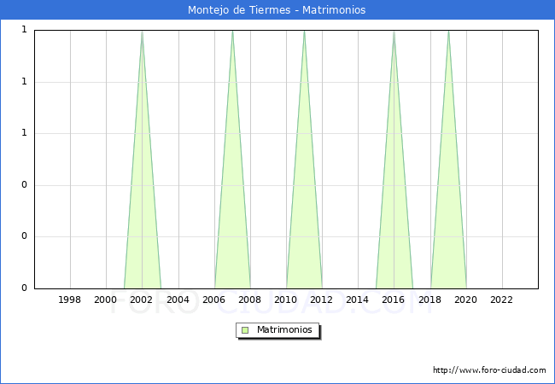The width and height of the screenshot is (555, 384).
Task: Select the 2006 x-axis label
Action: (213, 300)
